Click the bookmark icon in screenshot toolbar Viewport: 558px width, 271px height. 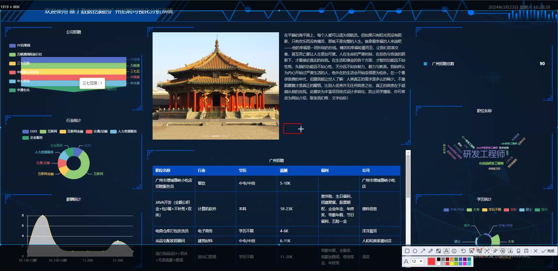[x=526, y=251]
